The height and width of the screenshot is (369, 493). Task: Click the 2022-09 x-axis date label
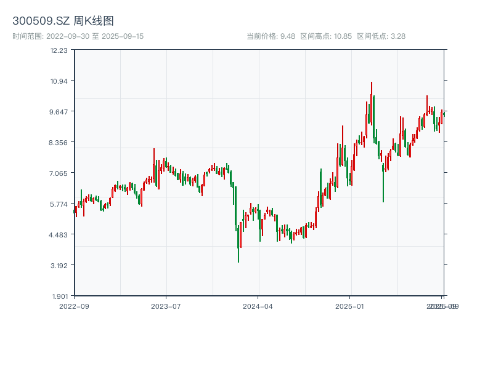coord(74,306)
